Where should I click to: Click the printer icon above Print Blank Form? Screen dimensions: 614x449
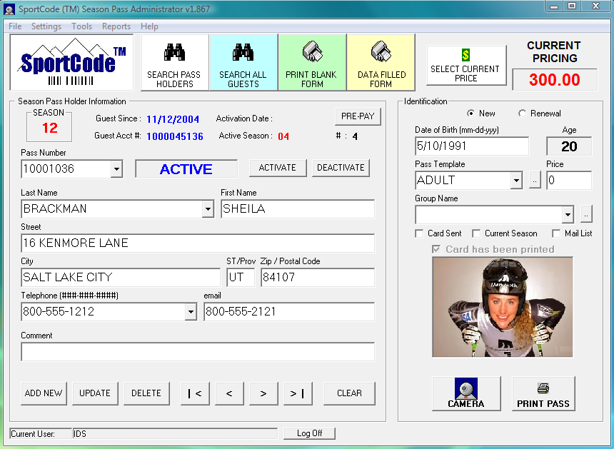point(312,52)
